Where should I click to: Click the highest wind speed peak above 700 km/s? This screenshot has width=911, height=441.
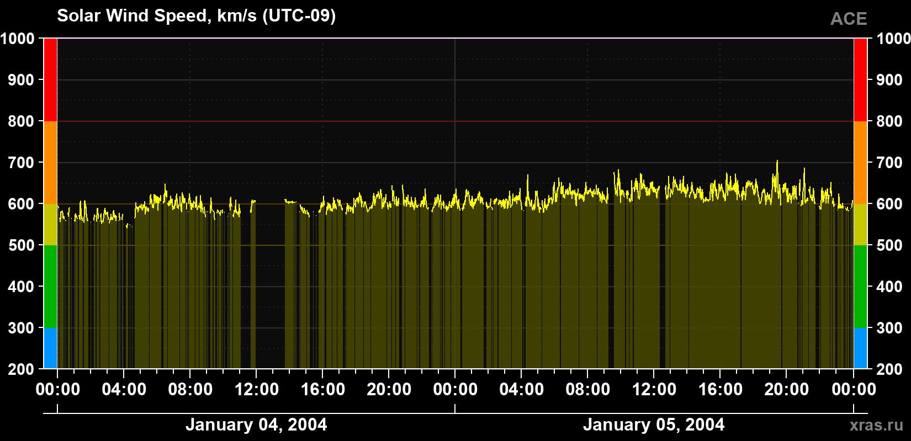[x=777, y=162]
